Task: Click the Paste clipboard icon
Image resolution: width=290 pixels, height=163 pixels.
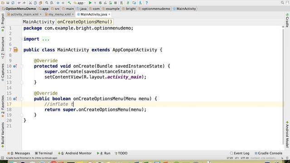Action: point(40,3)
